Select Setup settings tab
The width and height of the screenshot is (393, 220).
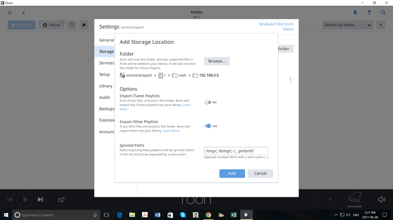[105, 74]
